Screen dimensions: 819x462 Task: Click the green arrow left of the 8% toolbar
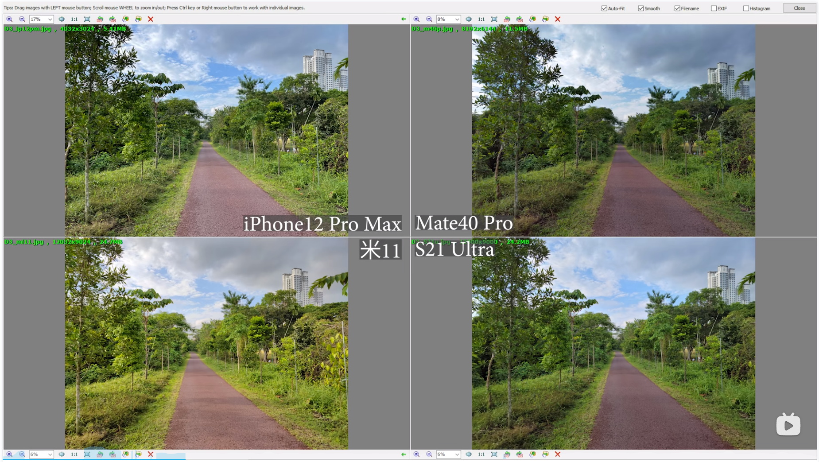click(x=404, y=19)
